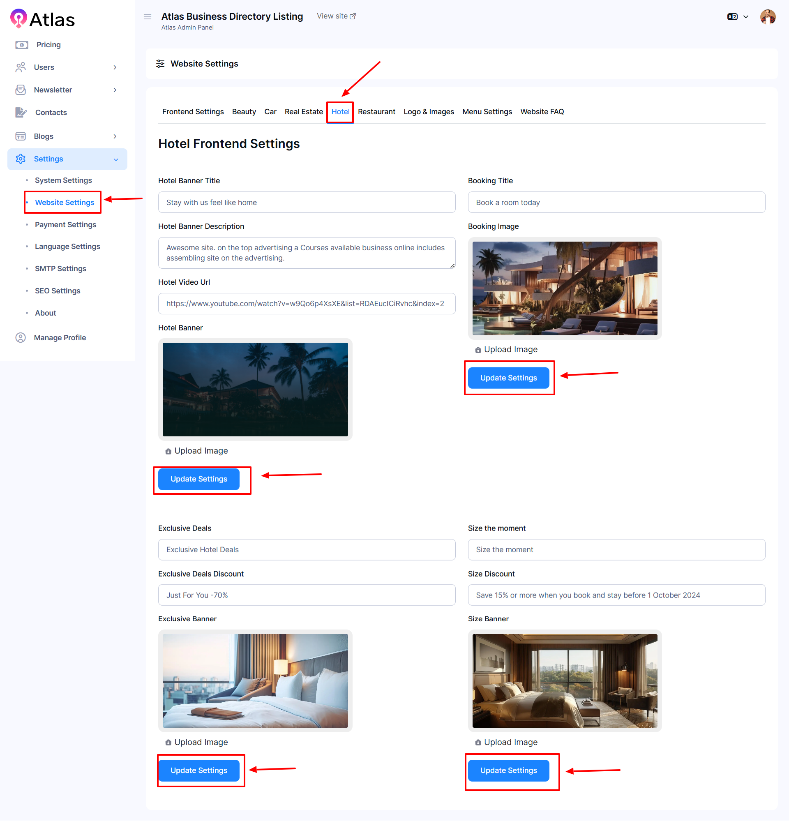Click the Contacts sidebar icon
789x821 pixels.
(x=21, y=112)
